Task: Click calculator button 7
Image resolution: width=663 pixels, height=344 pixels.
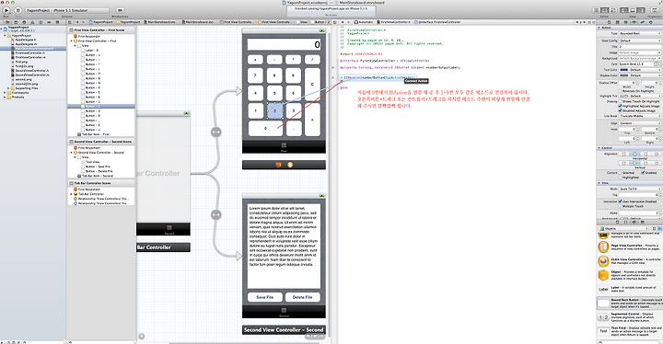Action: click(x=255, y=75)
